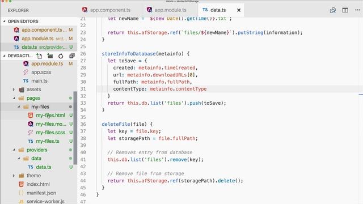Click the HTML5 icon beside index.html

21,184
